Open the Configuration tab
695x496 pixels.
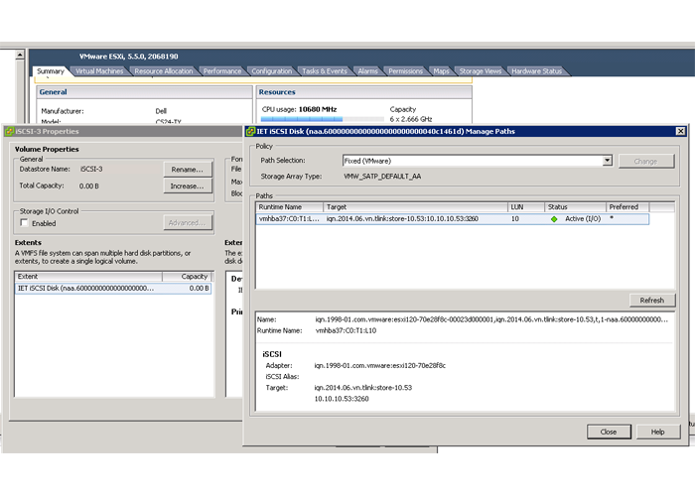(271, 71)
